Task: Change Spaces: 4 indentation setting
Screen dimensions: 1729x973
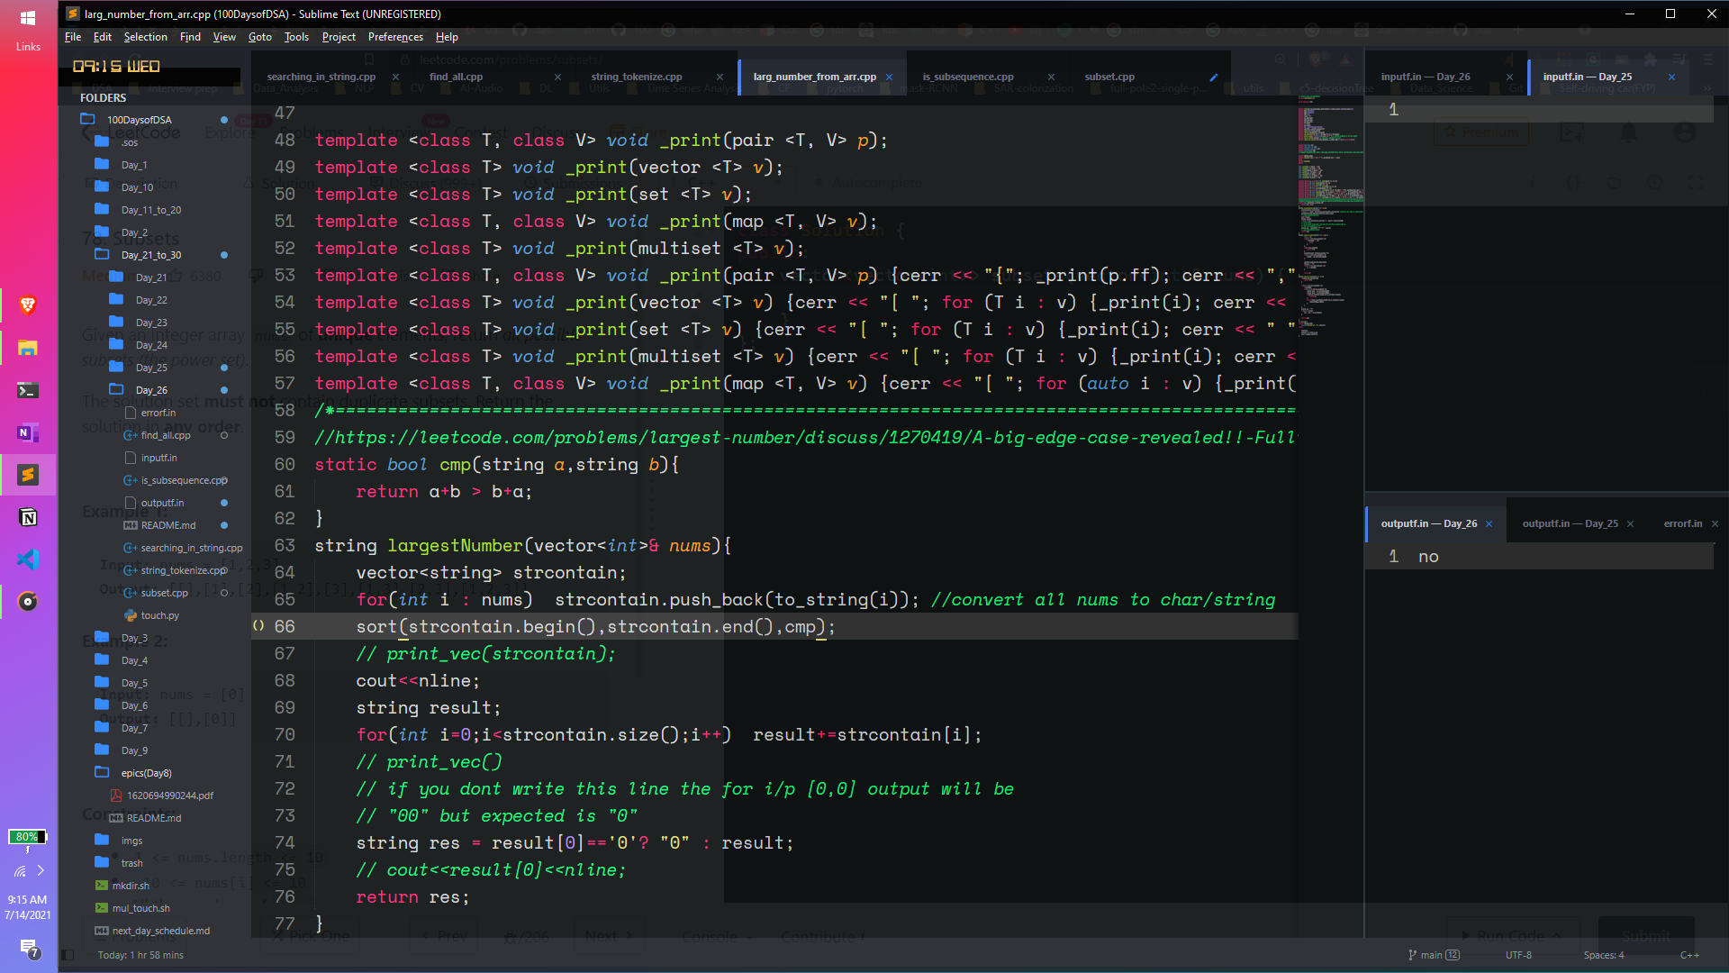Action: pyautogui.click(x=1604, y=955)
